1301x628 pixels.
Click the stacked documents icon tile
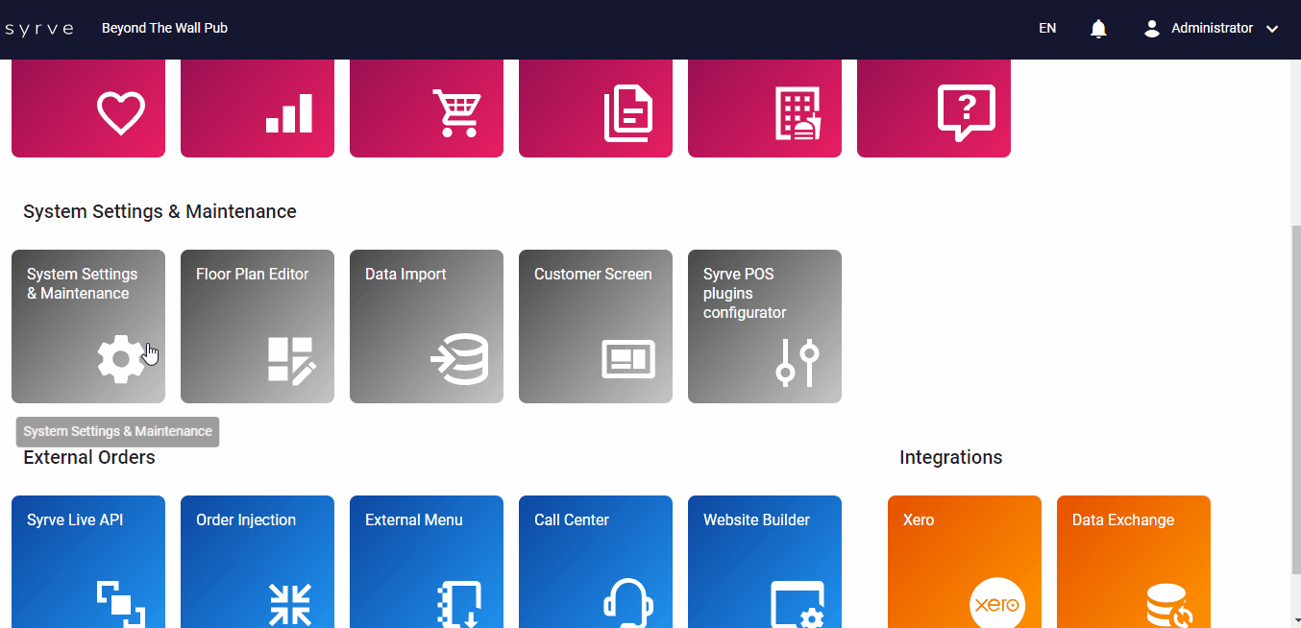click(596, 109)
